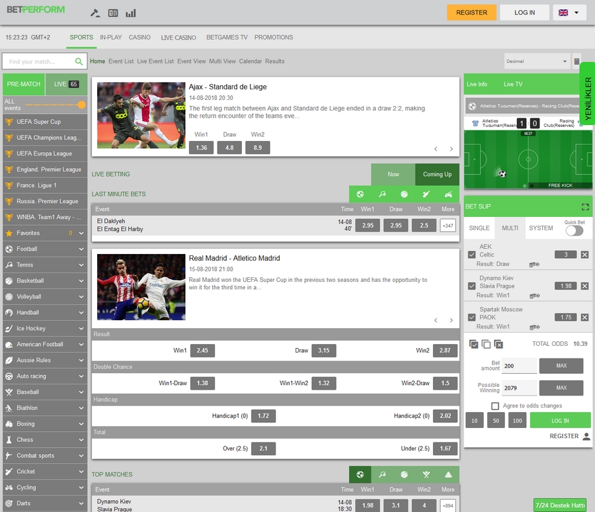Show next arrow in Real Madrid card
The width and height of the screenshot is (595, 512).
click(x=451, y=320)
